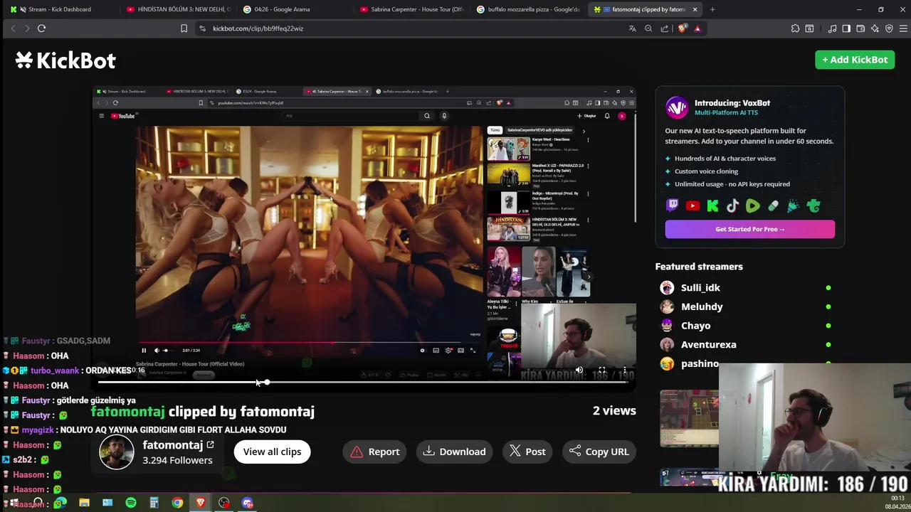This screenshot has width=911, height=512.
Task: Copy the clip URL
Action: tap(599, 452)
